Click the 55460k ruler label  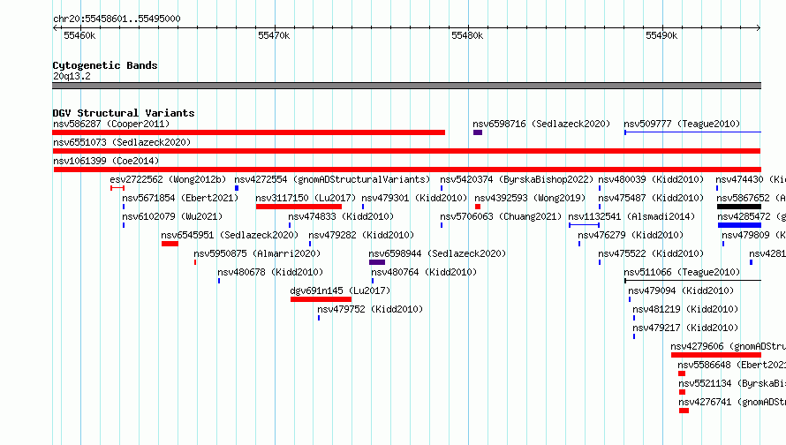click(79, 35)
